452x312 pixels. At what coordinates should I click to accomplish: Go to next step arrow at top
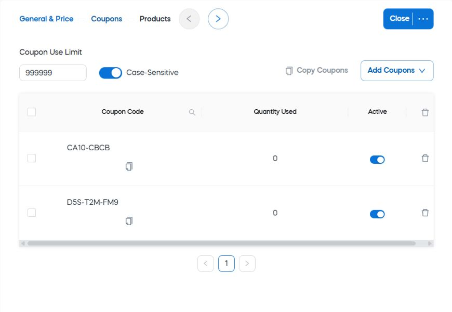218,19
